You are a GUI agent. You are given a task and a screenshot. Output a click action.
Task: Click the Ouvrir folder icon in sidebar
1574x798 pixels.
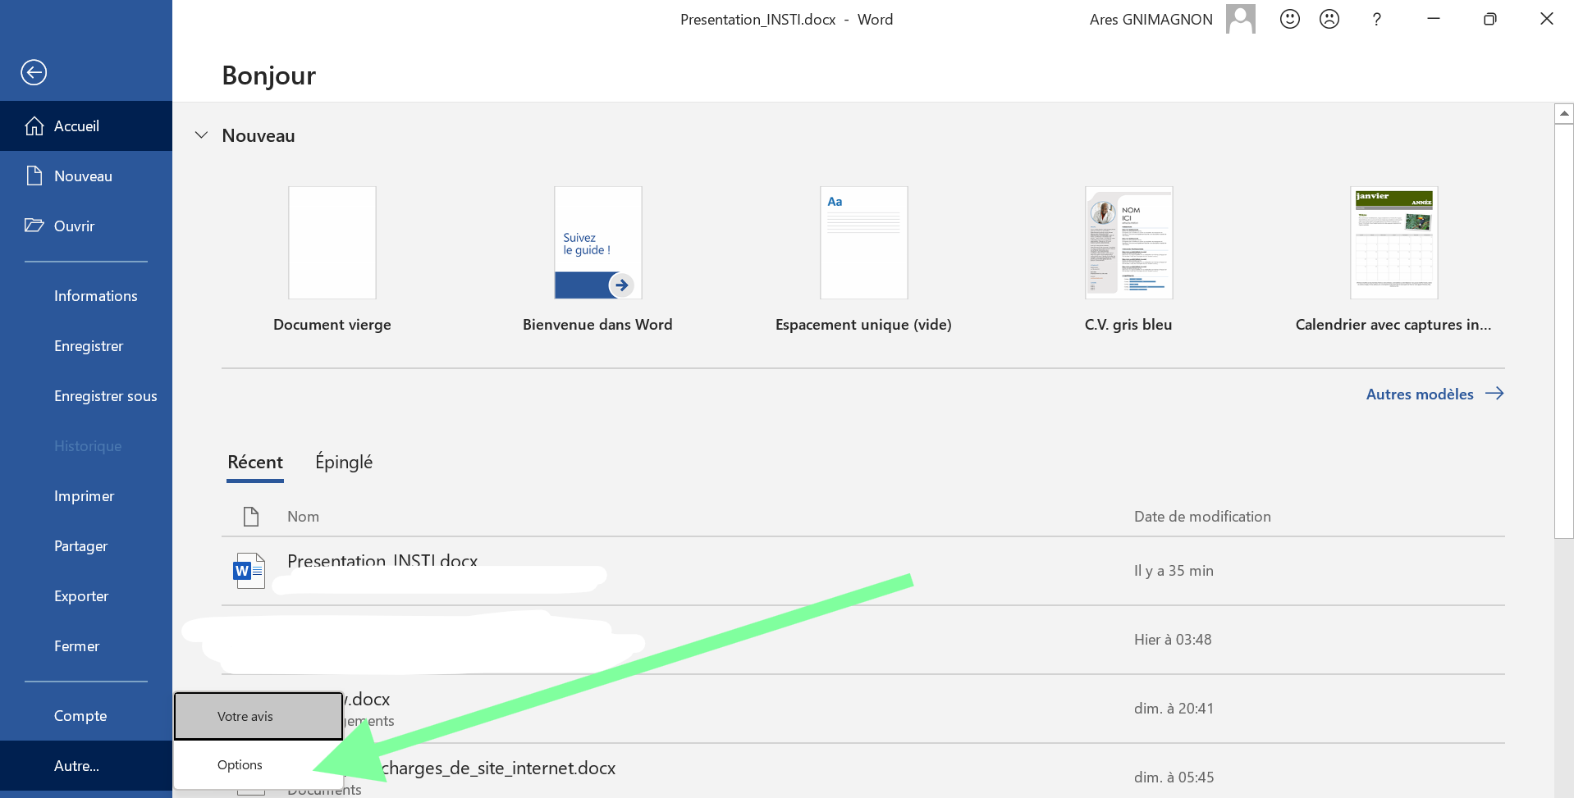(34, 226)
